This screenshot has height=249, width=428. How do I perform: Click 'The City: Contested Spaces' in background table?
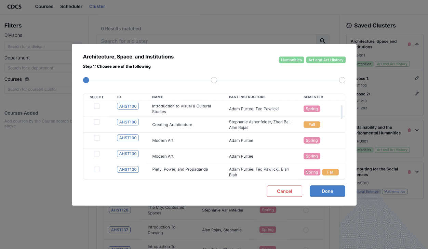point(166,210)
